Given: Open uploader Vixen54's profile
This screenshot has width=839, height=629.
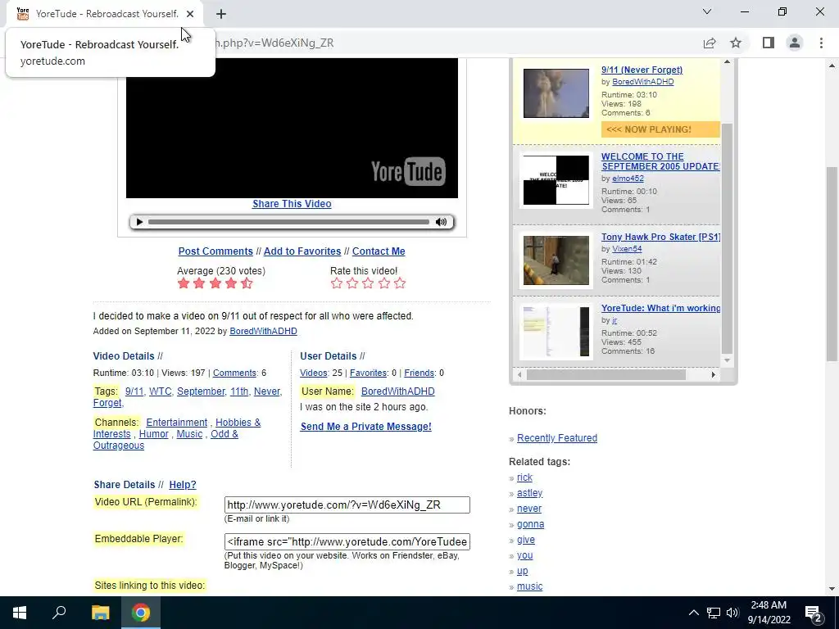Looking at the screenshot, I should (x=627, y=249).
